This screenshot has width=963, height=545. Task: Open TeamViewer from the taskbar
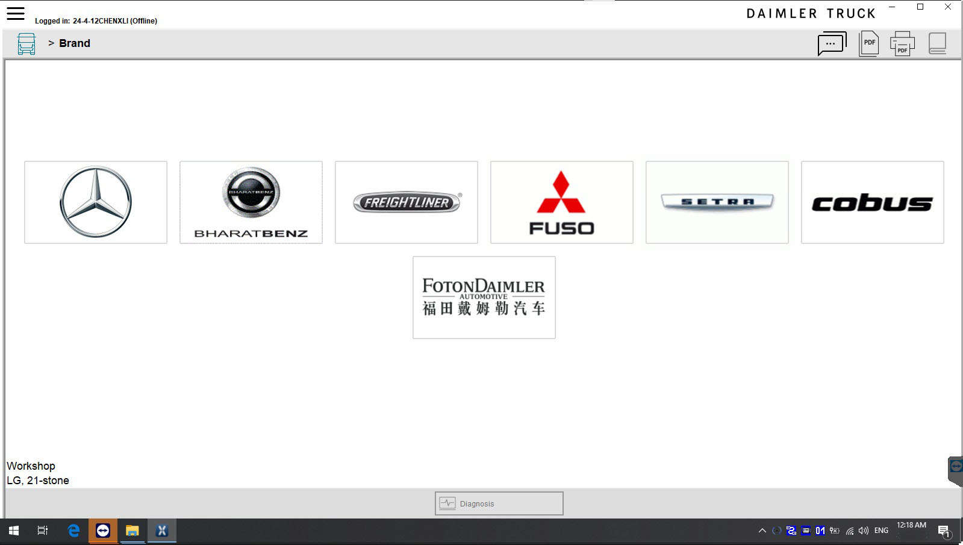pyautogui.click(x=103, y=531)
